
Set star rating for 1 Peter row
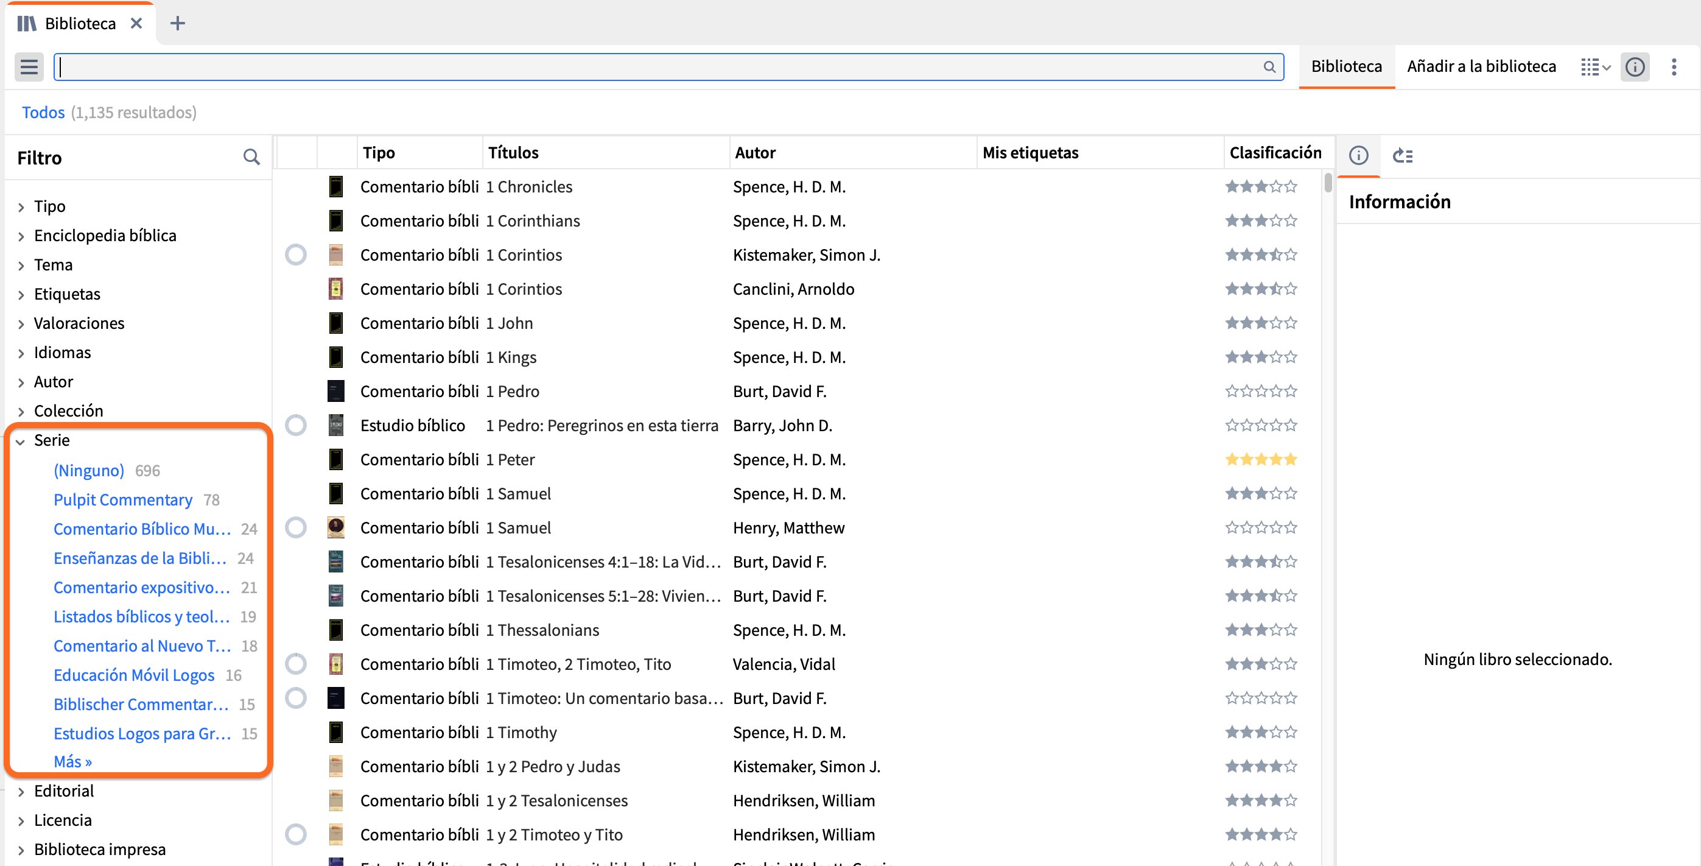point(1261,459)
